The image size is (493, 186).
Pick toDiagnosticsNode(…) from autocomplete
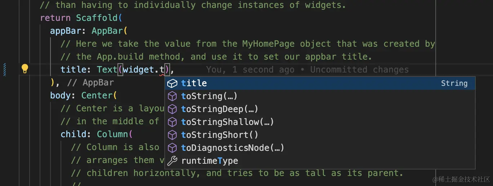tap(232, 148)
